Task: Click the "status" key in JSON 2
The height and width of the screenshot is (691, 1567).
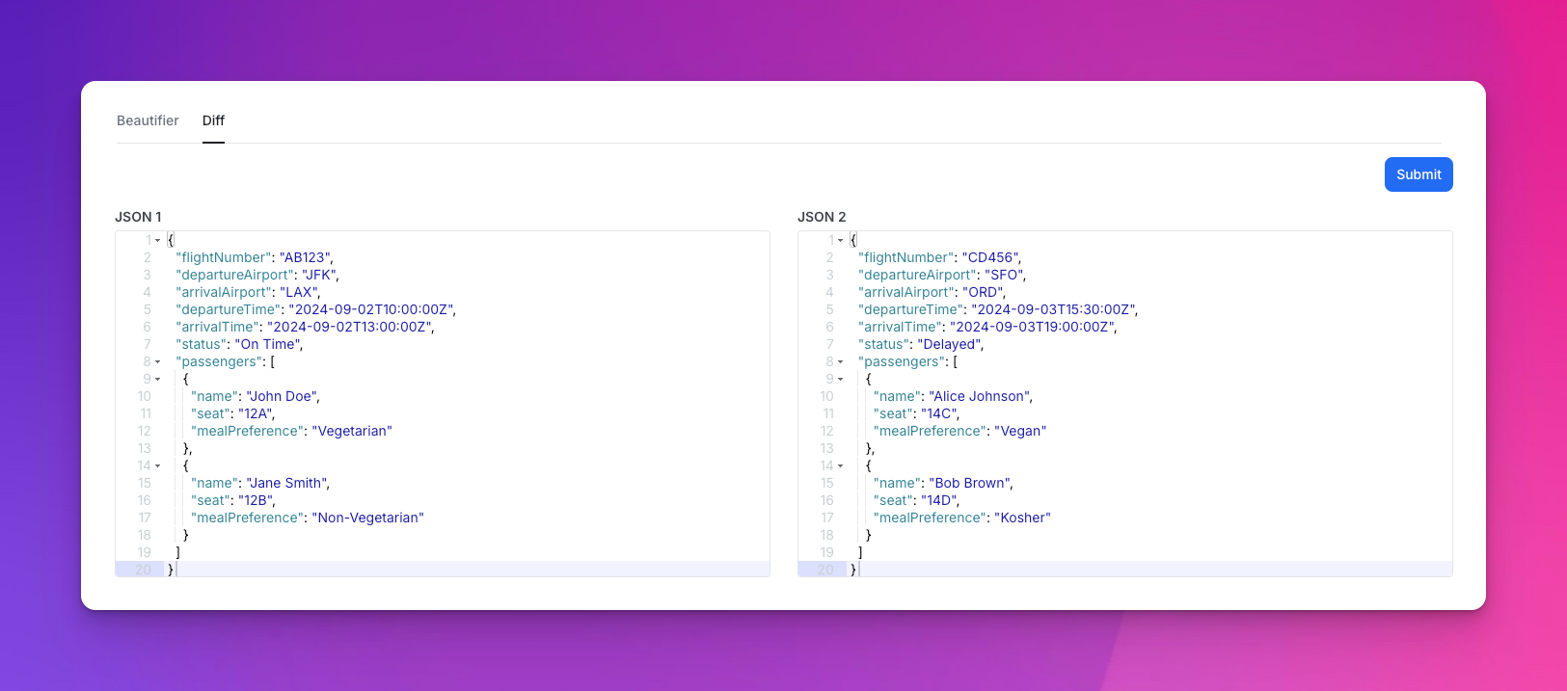Action: (884, 344)
